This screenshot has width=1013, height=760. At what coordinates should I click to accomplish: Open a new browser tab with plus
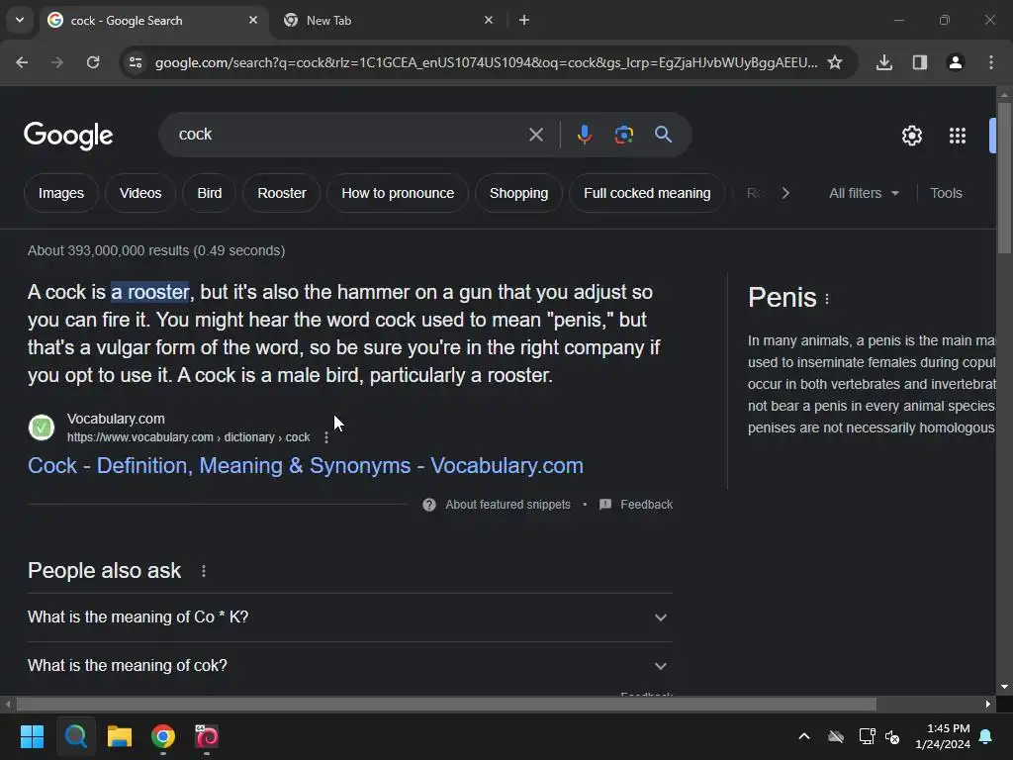pyautogui.click(x=524, y=20)
